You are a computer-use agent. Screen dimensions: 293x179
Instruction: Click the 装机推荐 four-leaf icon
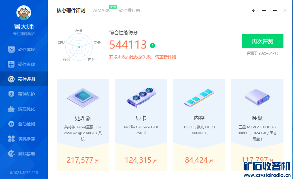pos(11,139)
